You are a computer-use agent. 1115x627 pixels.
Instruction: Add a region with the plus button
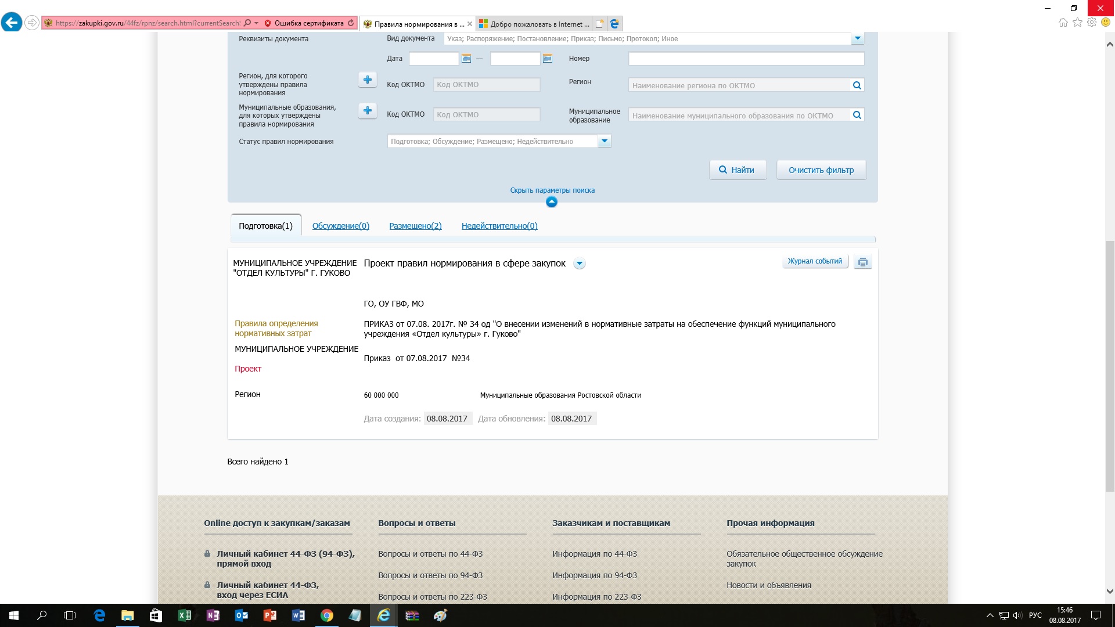(x=367, y=80)
